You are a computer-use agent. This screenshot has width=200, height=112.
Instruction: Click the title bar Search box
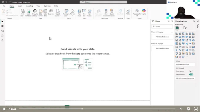[x=104, y=2]
